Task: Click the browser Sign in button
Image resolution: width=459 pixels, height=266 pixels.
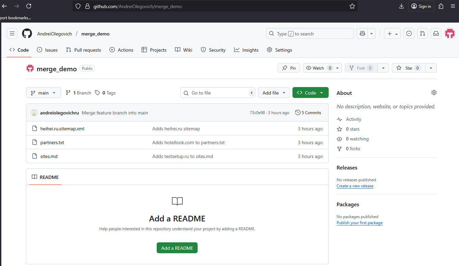Action: [421, 6]
